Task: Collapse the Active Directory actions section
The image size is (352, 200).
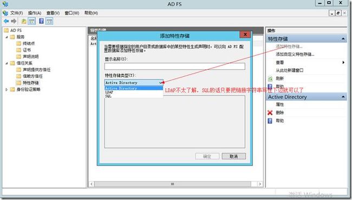Action: click(x=343, y=97)
